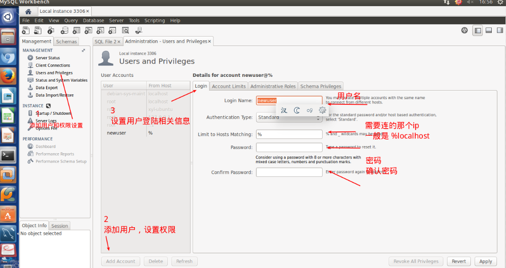Image resolution: width=506 pixels, height=268 pixels.
Task: Open Data Export in Management
Action: [47, 88]
